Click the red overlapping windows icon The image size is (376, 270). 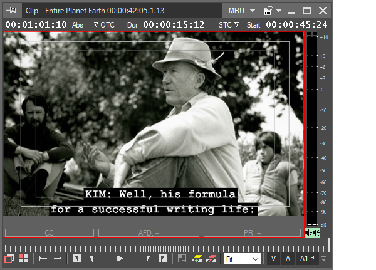tap(10, 259)
